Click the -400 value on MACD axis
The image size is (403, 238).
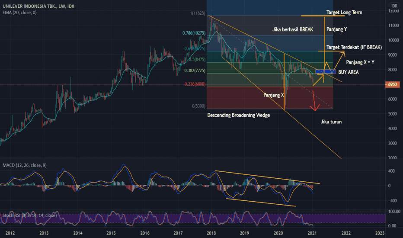pyautogui.click(x=392, y=200)
